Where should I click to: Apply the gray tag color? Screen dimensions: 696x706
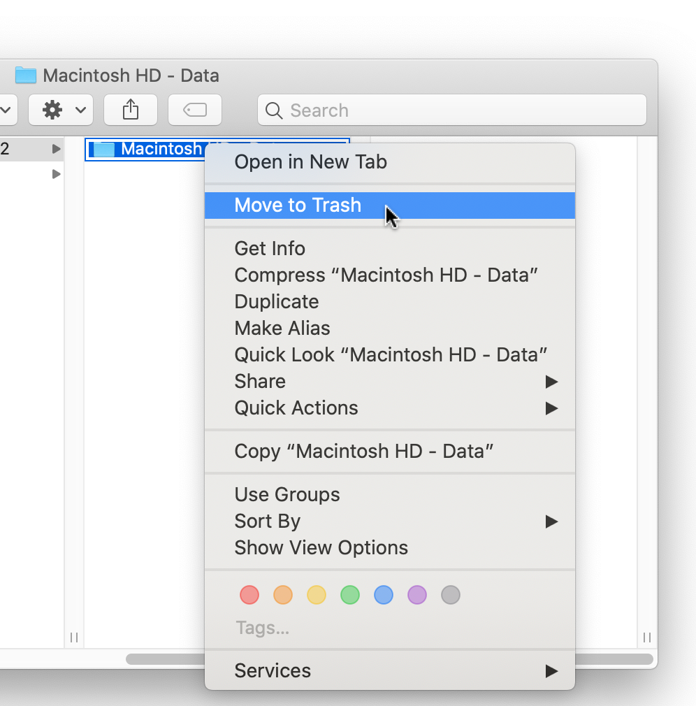[x=451, y=595]
